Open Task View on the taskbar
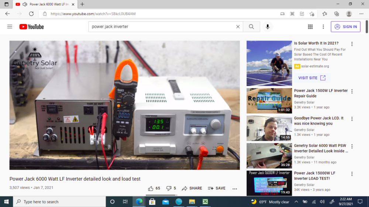369x207 pixels. pyautogui.click(x=125, y=201)
